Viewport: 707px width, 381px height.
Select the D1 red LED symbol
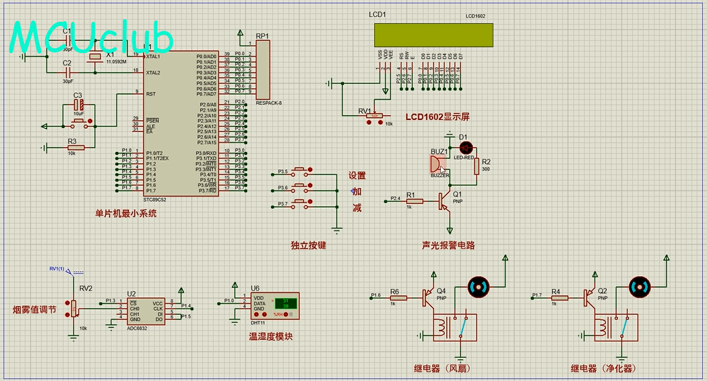pos(466,147)
